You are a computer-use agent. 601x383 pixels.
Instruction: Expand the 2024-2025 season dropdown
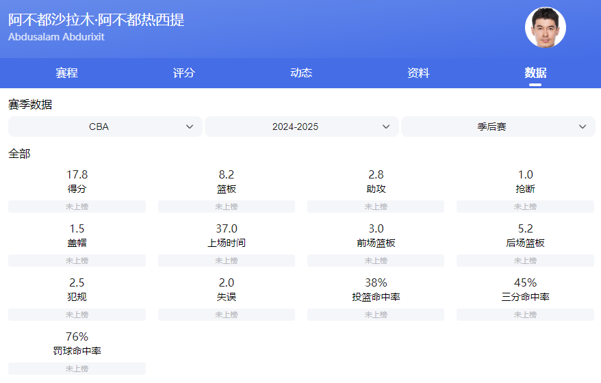click(302, 127)
